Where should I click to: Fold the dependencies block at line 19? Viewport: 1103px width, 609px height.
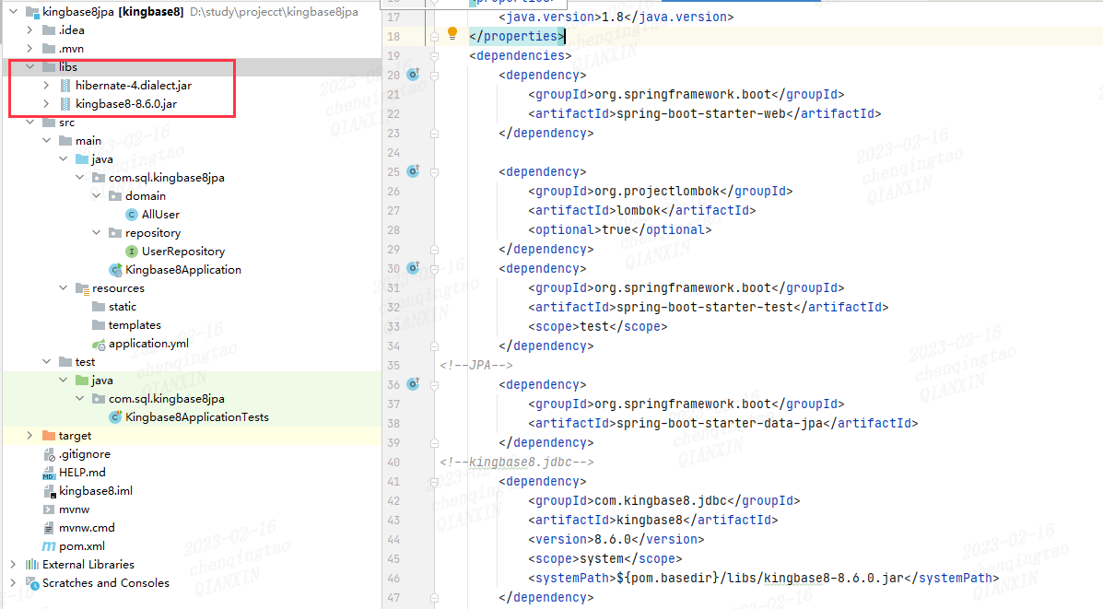[435, 55]
